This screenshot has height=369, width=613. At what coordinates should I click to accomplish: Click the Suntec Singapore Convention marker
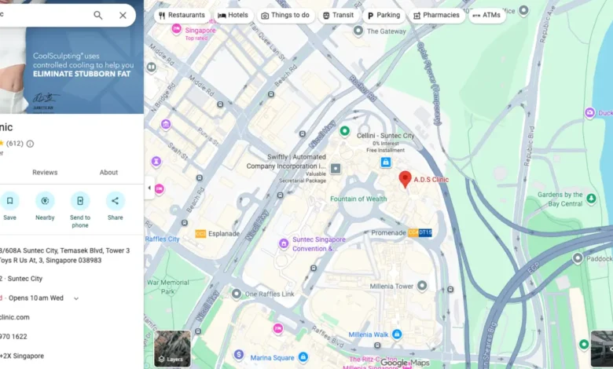coord(284,243)
